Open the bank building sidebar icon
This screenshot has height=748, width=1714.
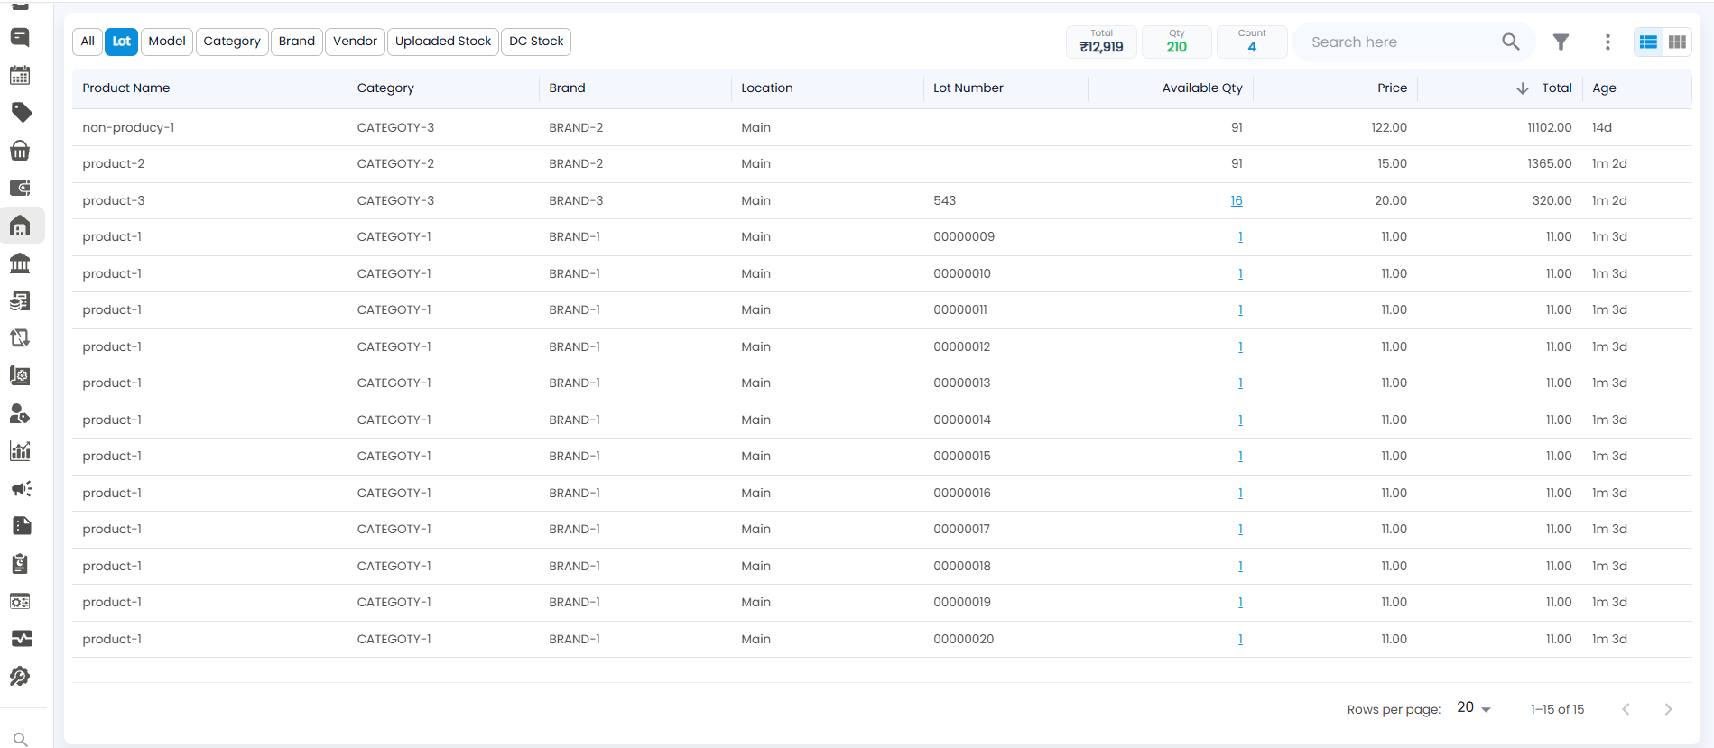pyautogui.click(x=20, y=263)
